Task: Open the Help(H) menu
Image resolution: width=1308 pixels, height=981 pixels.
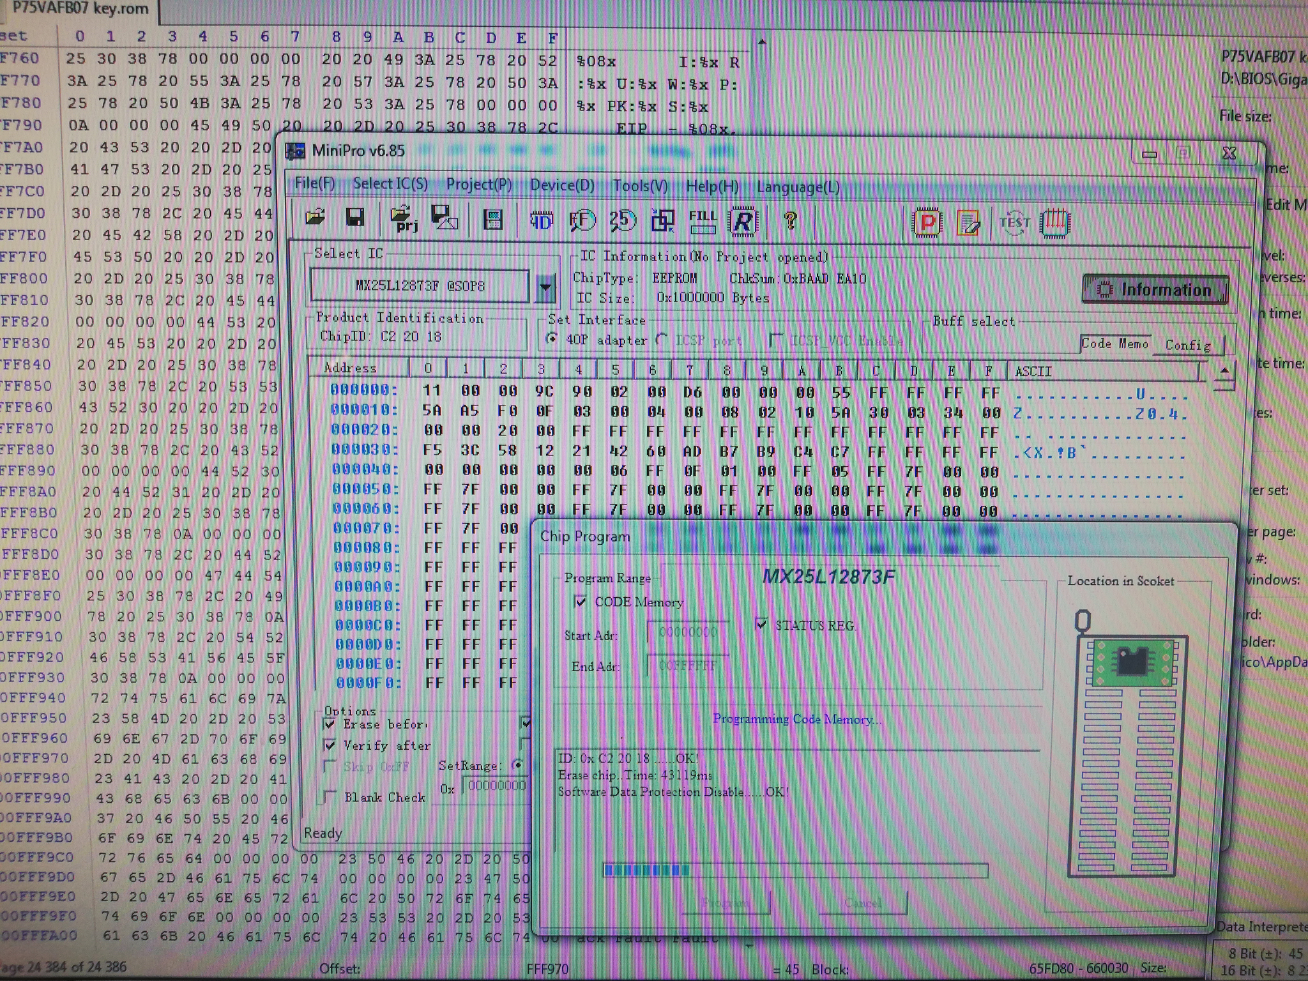Action: point(712,186)
